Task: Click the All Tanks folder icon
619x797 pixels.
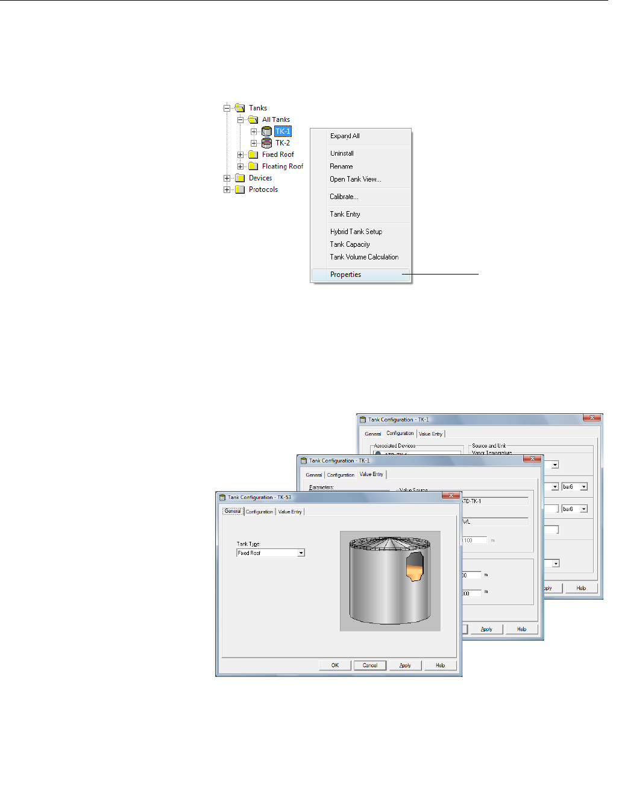Action: (253, 119)
